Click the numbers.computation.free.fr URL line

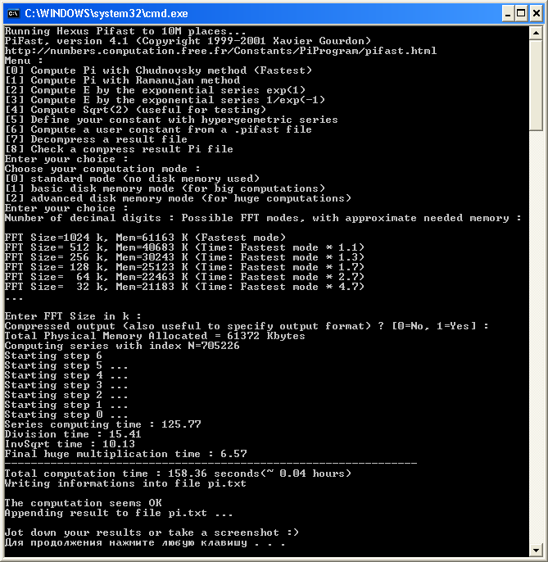tap(220, 51)
